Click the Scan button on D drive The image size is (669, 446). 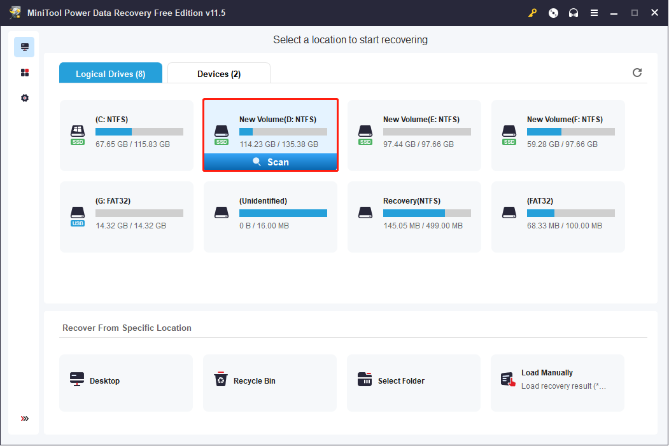(271, 162)
